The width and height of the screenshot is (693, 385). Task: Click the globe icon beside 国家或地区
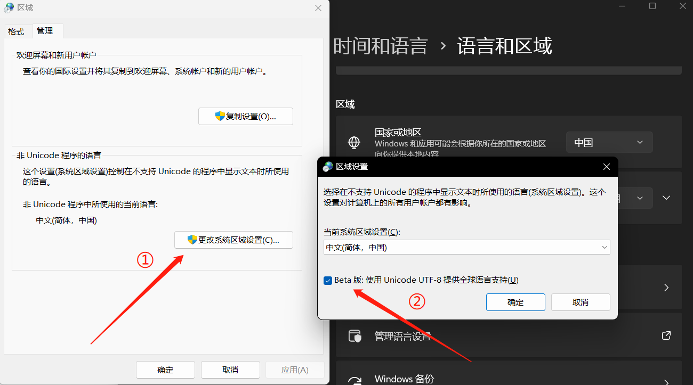(354, 142)
